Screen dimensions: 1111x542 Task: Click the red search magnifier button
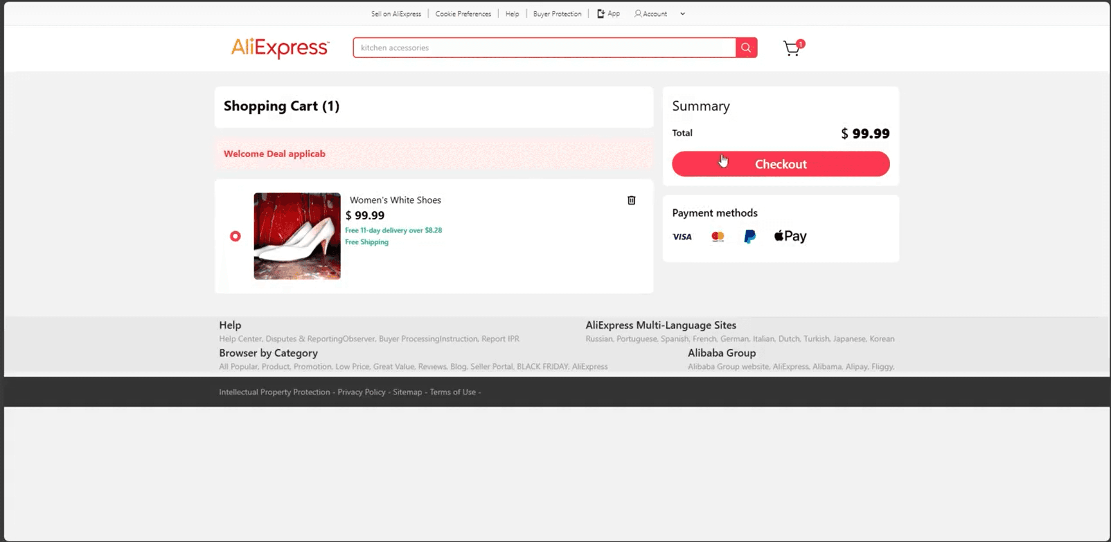pyautogui.click(x=746, y=47)
